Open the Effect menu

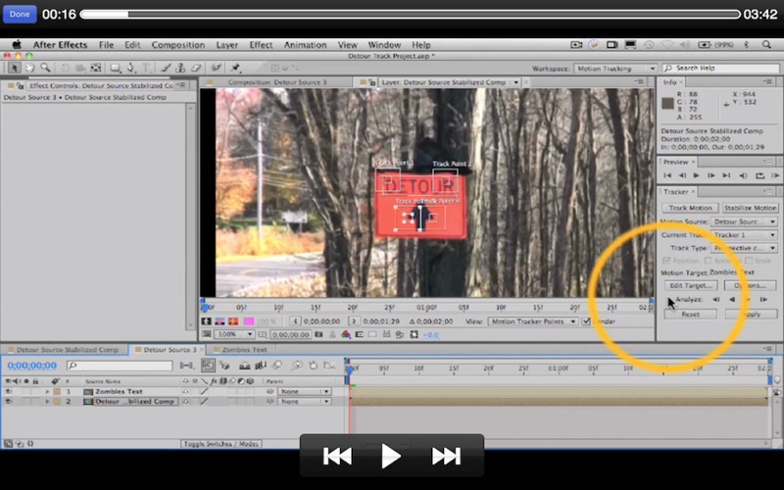point(261,44)
